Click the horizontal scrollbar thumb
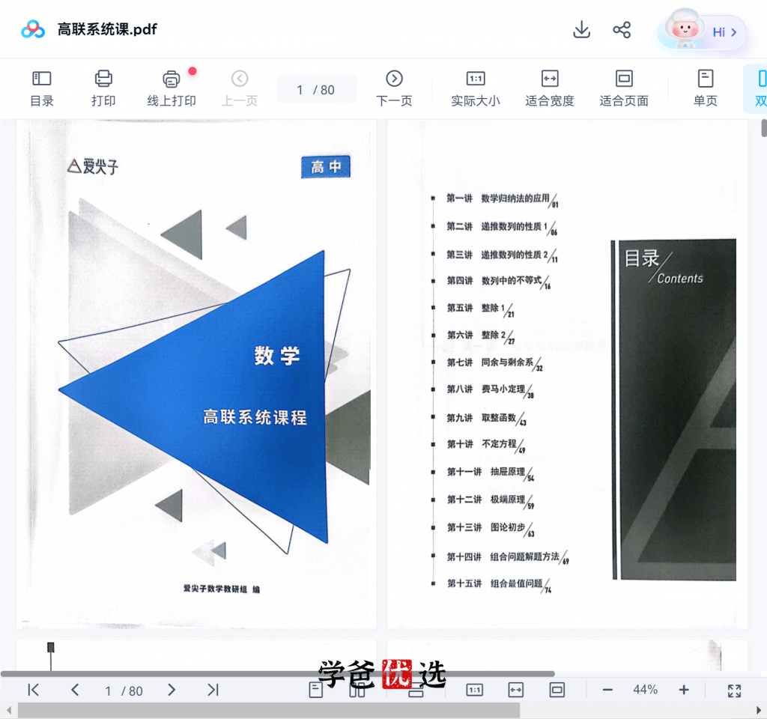Viewport: 767px width, 719px height. point(269,710)
